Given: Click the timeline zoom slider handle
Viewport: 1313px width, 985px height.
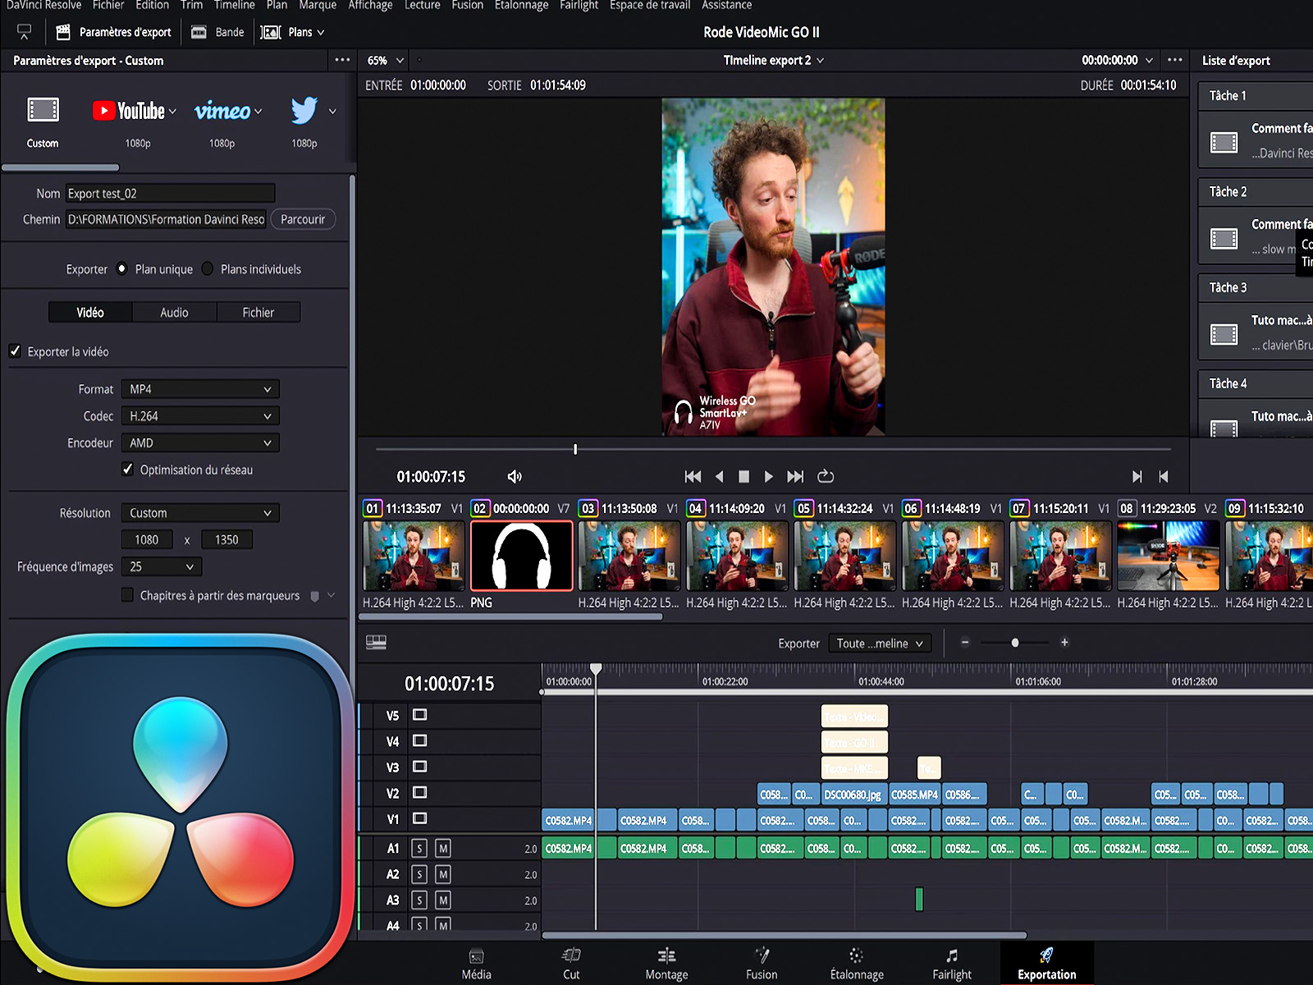Looking at the screenshot, I should point(1015,643).
